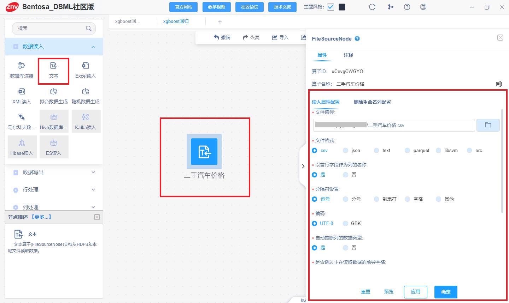The height and width of the screenshot is (303, 509).
Task: Click the 文件路径 input field
Action: tap(394, 125)
